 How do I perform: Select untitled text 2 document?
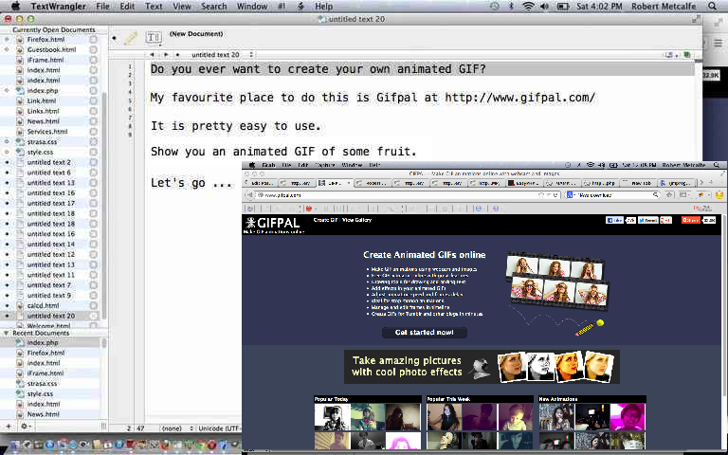(x=48, y=162)
